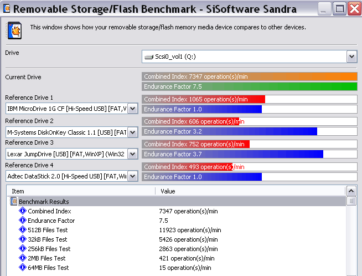Click the value 2863 operation(s)/min
This screenshot has height=276, width=362.
click(x=188, y=249)
